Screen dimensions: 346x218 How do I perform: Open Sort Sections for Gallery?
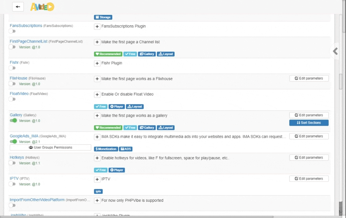309,123
